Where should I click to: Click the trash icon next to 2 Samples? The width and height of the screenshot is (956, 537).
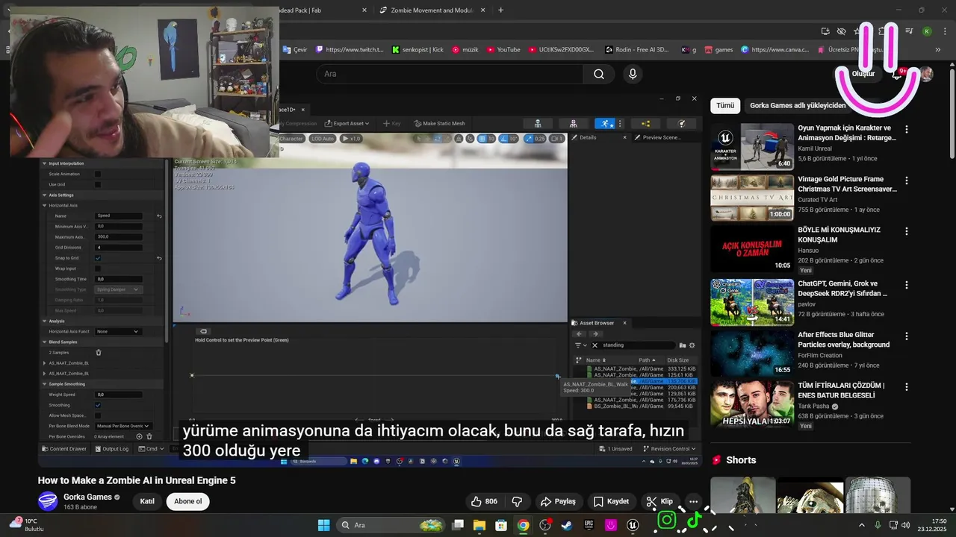pyautogui.click(x=98, y=352)
